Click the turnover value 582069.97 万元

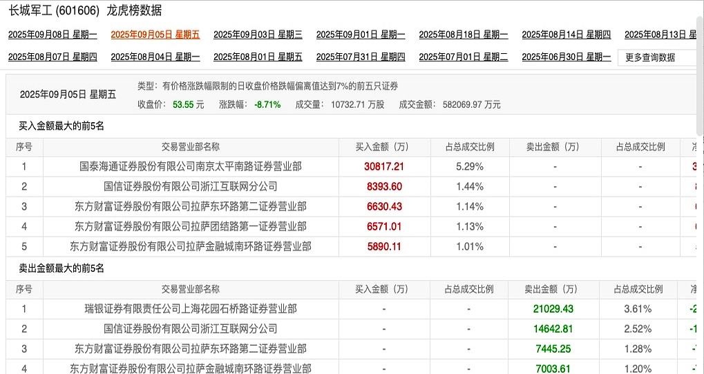click(x=471, y=105)
